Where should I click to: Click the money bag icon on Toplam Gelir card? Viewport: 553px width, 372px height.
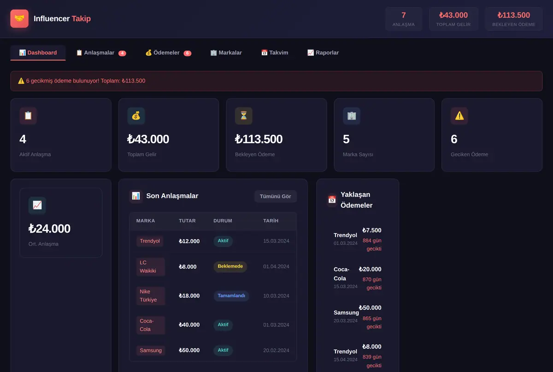click(136, 116)
